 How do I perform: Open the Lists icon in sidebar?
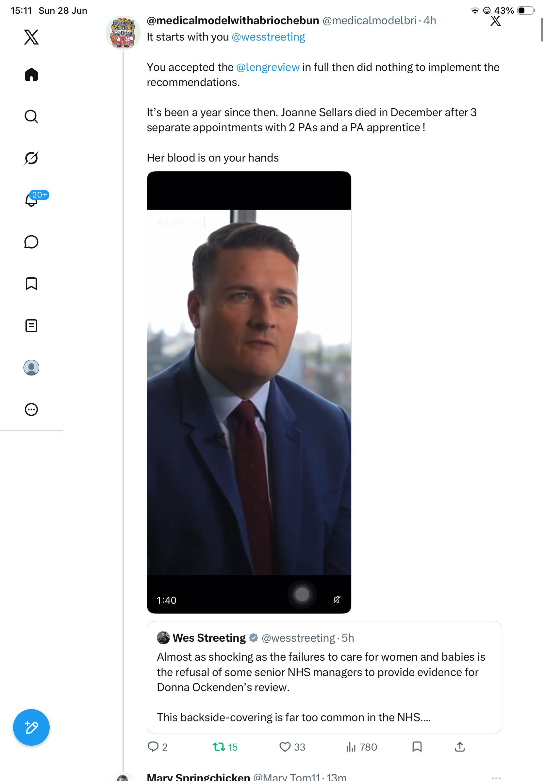pos(31,326)
